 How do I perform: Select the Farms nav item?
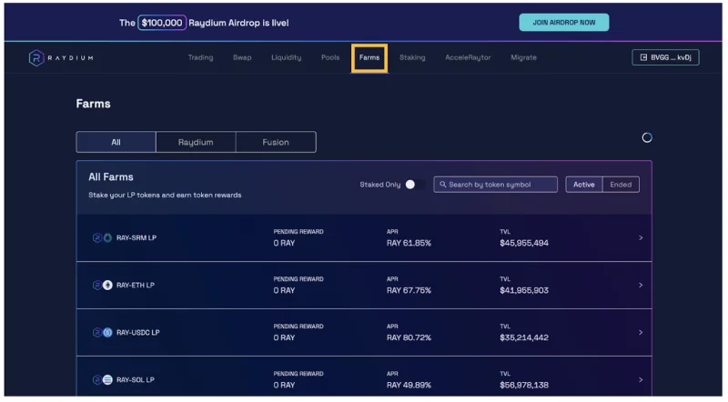369,57
